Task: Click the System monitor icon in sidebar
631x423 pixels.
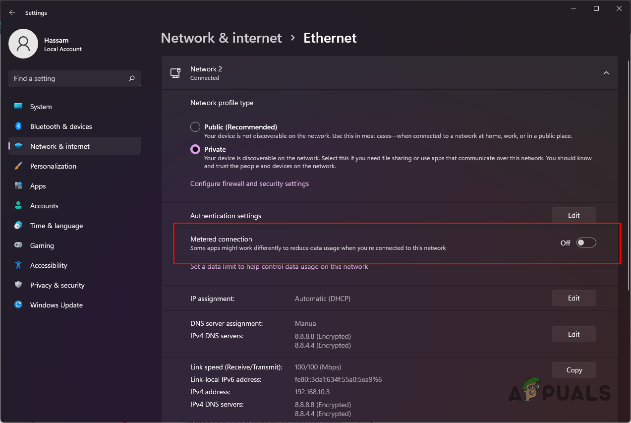Action: tap(18, 107)
